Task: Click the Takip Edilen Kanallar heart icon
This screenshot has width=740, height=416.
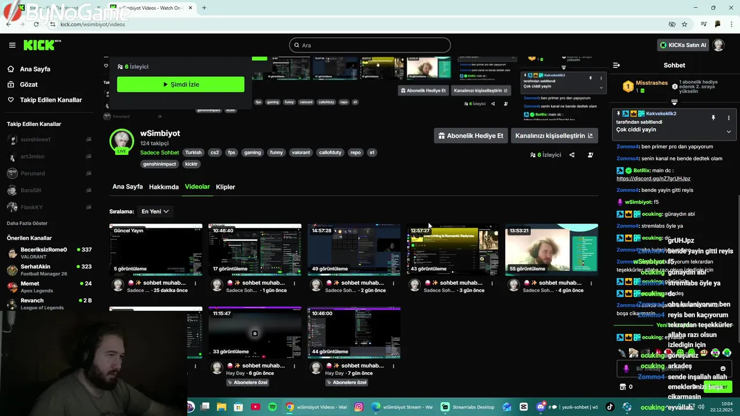Action: tap(10, 100)
